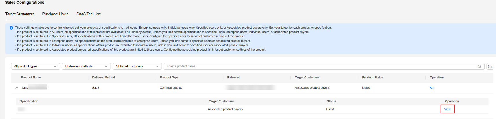Open All delivery methods dropdown
The image size is (496, 119).
coord(86,67)
